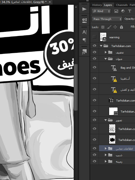
Task: Switch to the Paths tab
Action: (x=132, y=5)
